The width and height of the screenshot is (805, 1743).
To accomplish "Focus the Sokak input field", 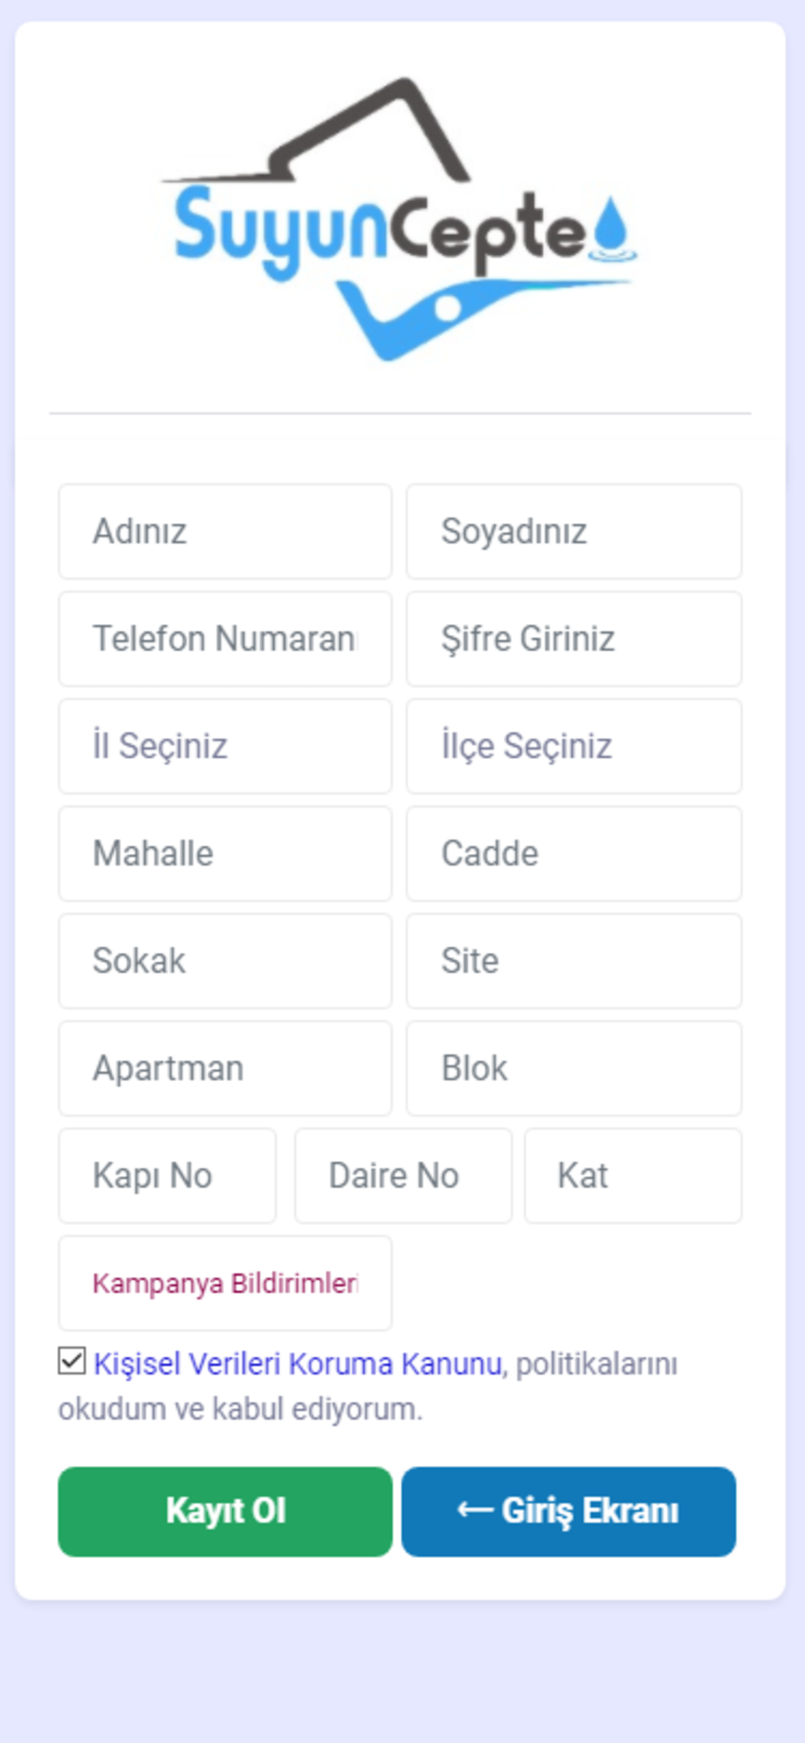I will (226, 962).
